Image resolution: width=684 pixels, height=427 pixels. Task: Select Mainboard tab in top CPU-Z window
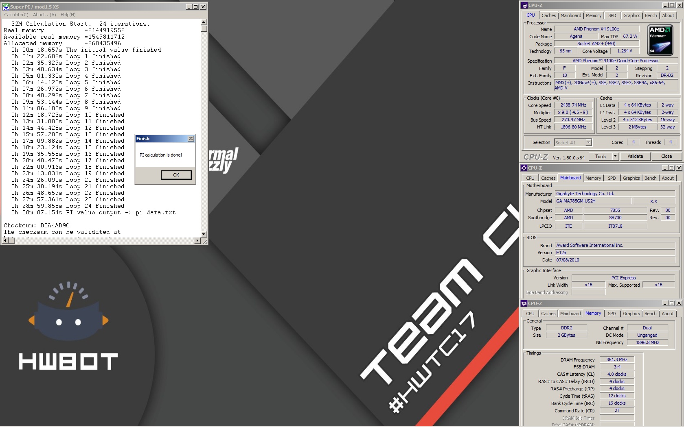point(571,15)
